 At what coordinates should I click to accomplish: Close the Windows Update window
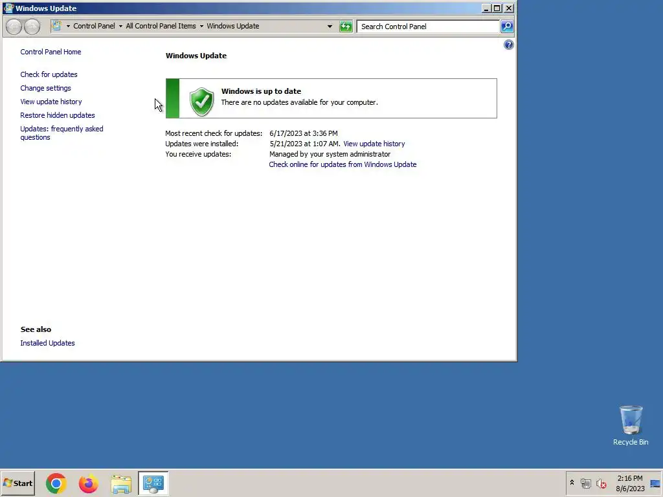pos(509,8)
